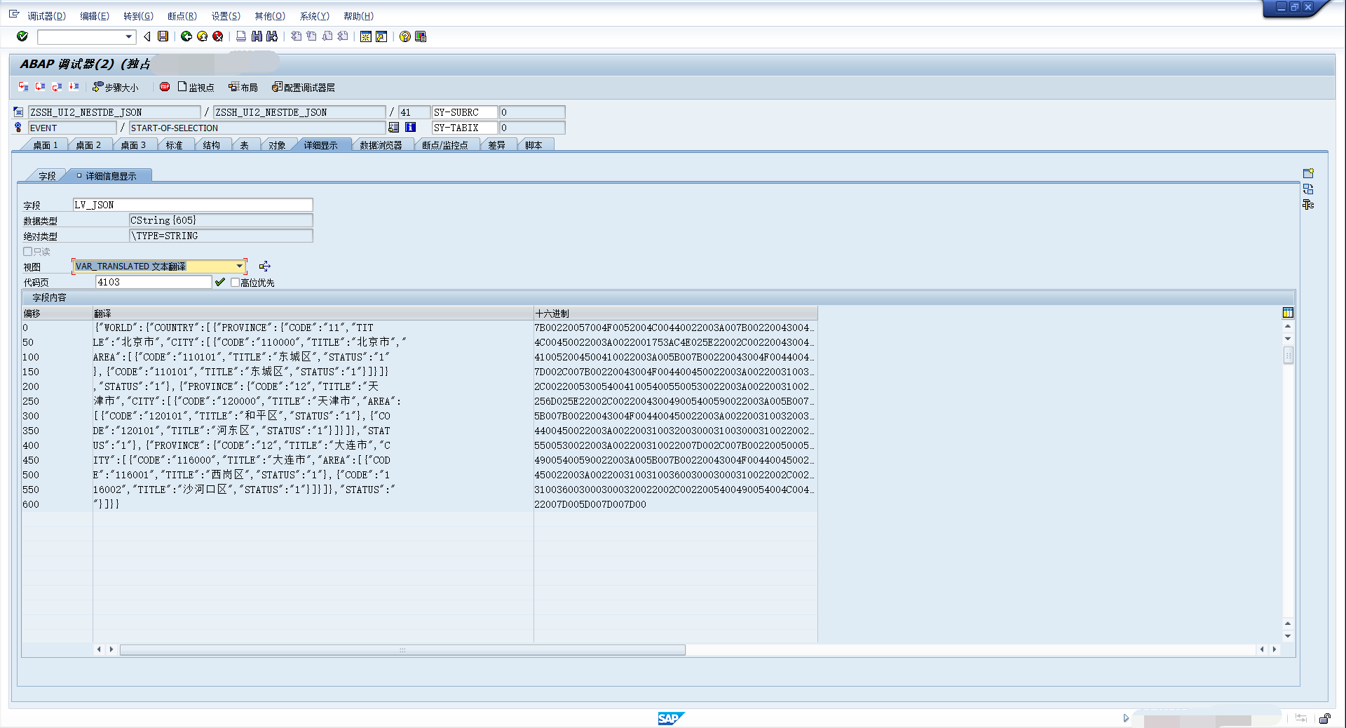Image resolution: width=1346 pixels, height=728 pixels.
Task: Click the blue info icon next to START-OF-SELECTION
Action: point(410,128)
